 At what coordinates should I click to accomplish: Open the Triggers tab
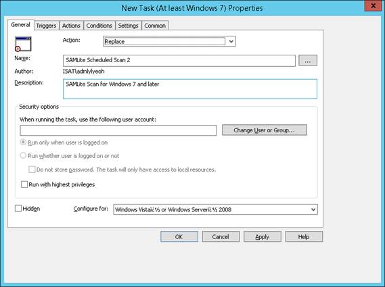pyautogui.click(x=46, y=26)
